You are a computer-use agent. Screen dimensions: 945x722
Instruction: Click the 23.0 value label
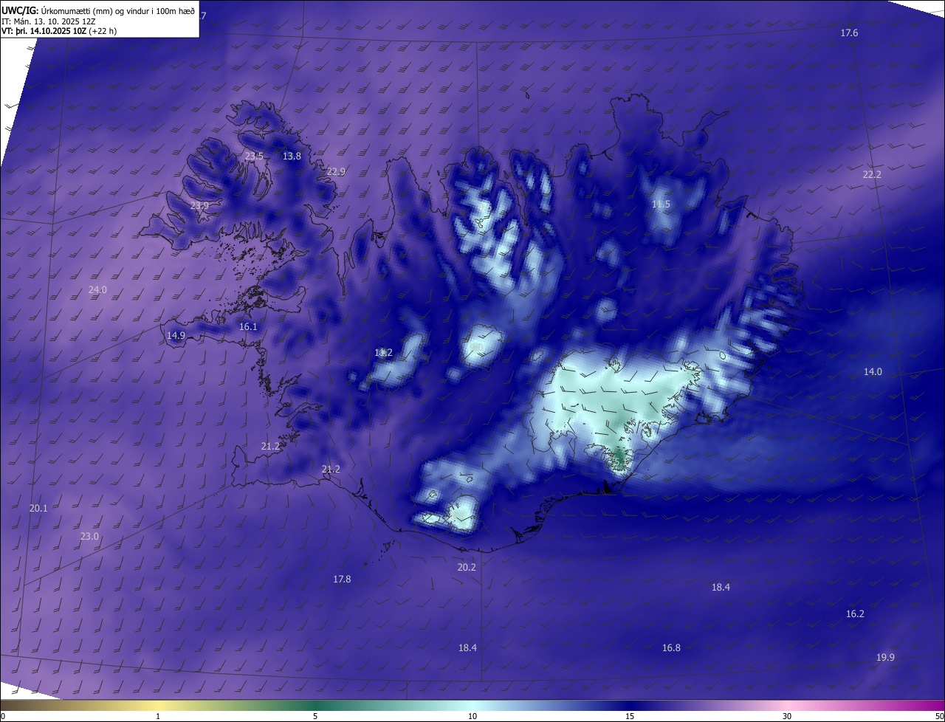coord(89,536)
